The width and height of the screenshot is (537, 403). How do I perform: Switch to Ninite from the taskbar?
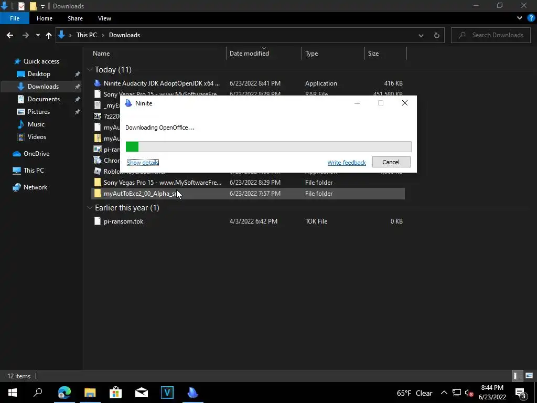click(x=193, y=393)
